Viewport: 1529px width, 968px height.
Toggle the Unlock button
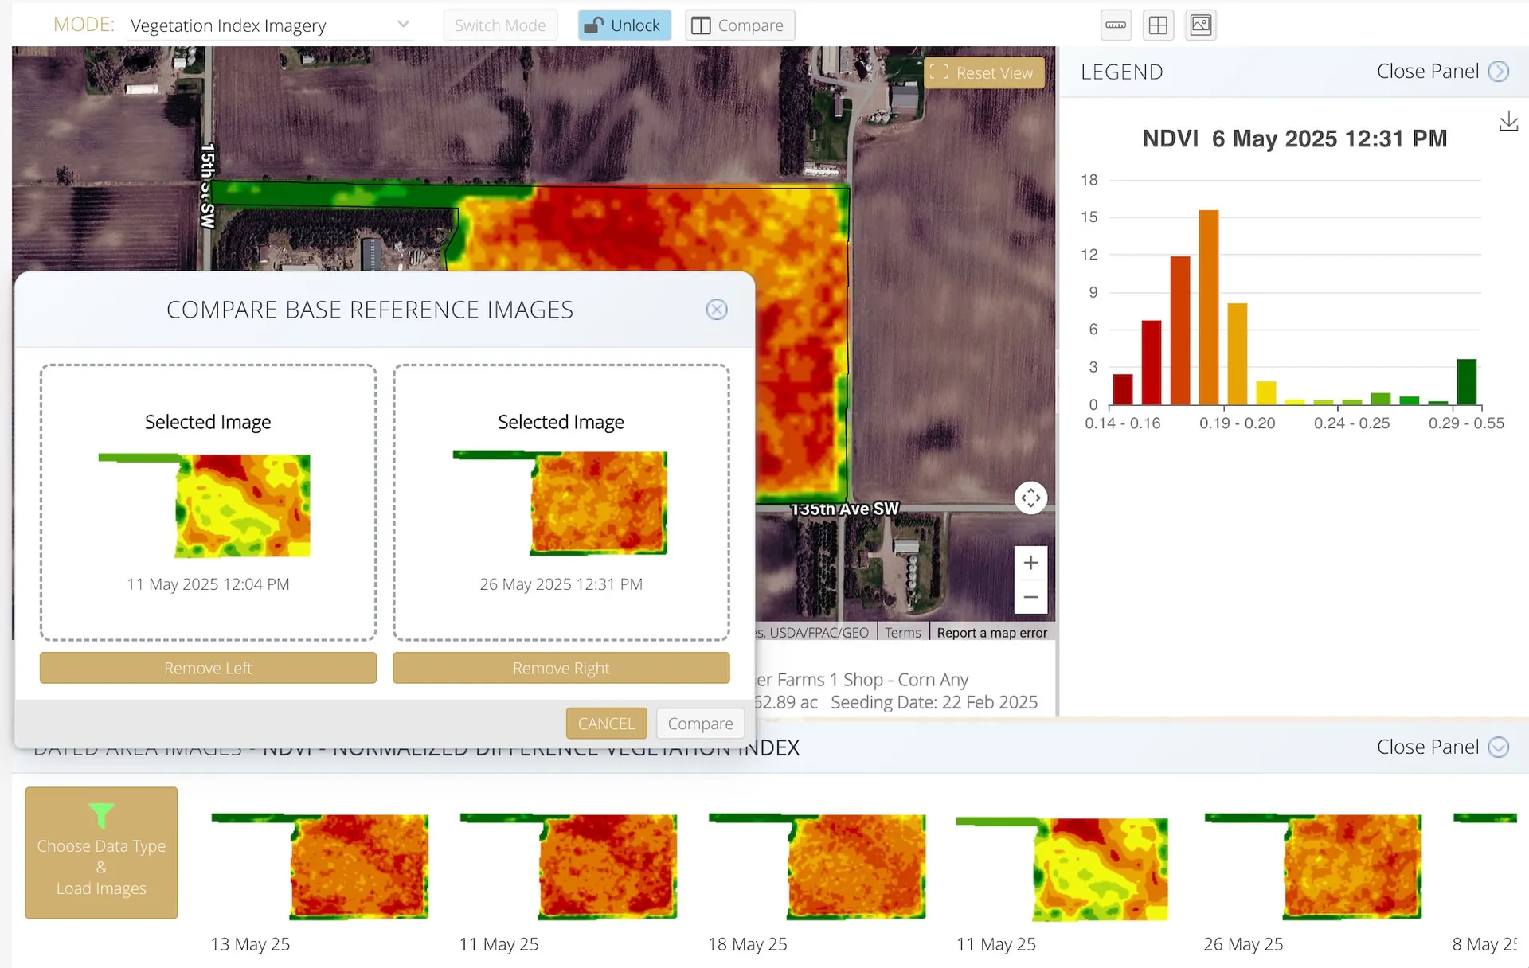pyautogui.click(x=624, y=25)
